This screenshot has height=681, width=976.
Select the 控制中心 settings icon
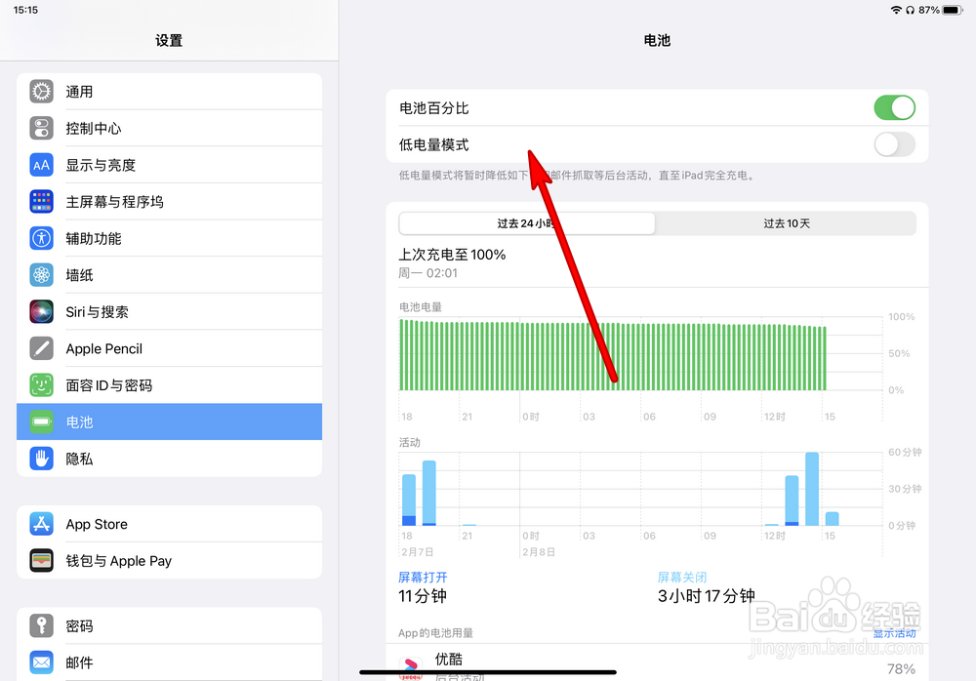coord(41,128)
